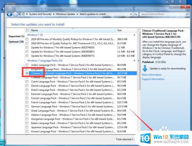Image resolution: width=192 pixels, height=146 pixels.
Task: Check Japanese Language Pack checkbox
Action: (27, 127)
